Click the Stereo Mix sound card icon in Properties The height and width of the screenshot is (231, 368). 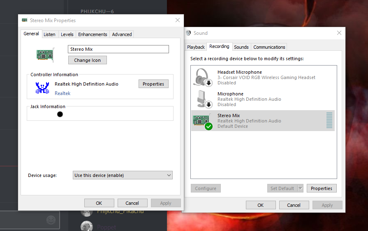(45, 55)
